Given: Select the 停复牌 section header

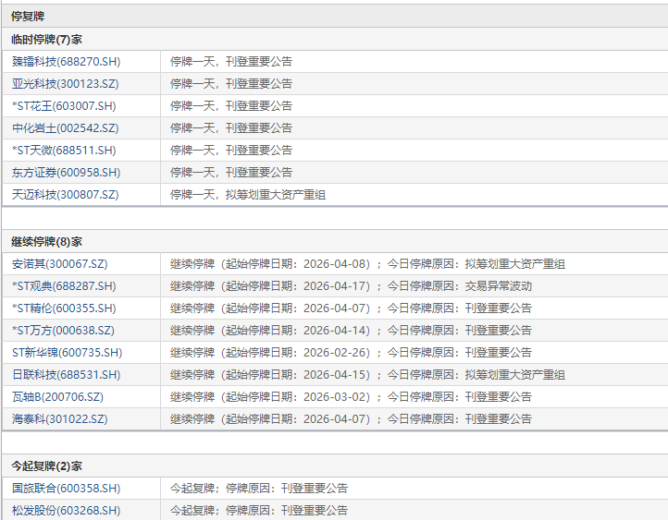Looking at the screenshot, I should coord(28,17).
